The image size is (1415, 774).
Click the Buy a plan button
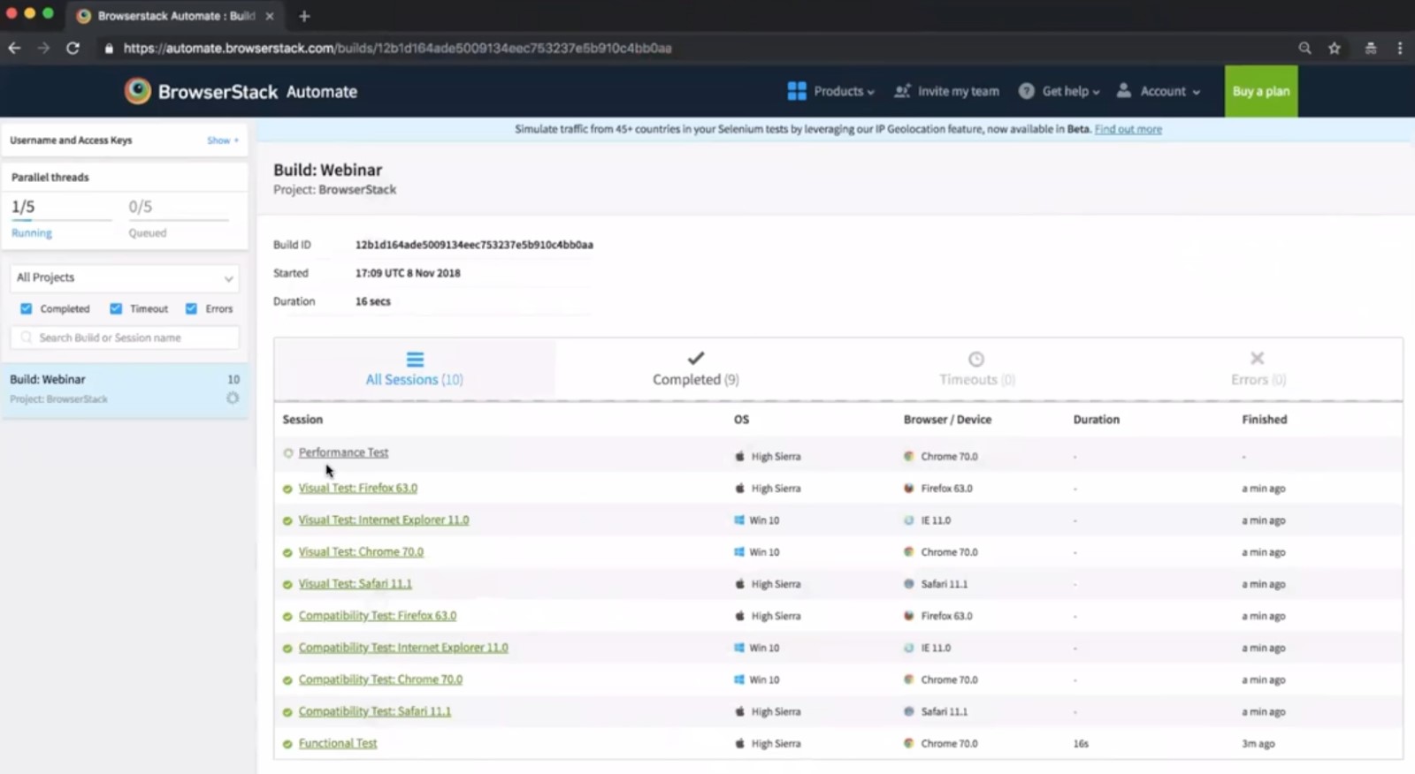[x=1261, y=91]
